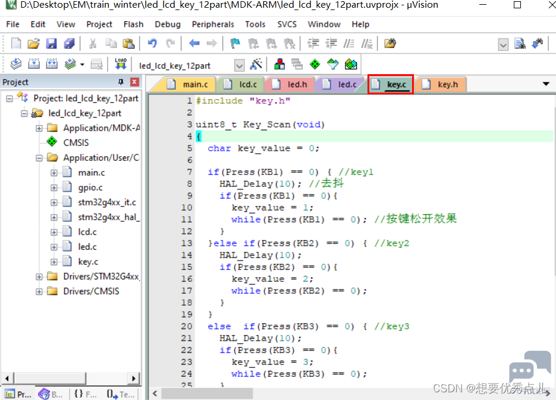Collapse the led_lcd_key_12part target node
The image size is (556, 400).
(24, 113)
